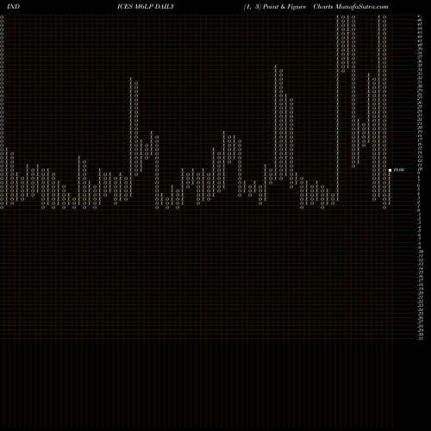Screen dimensions: 431x431
Task: Click the white current-price marker square
Action: pyautogui.click(x=390, y=170)
